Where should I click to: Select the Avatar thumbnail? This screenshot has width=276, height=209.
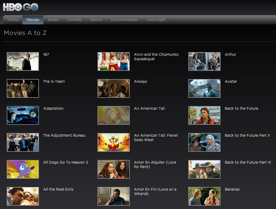[x=204, y=88]
